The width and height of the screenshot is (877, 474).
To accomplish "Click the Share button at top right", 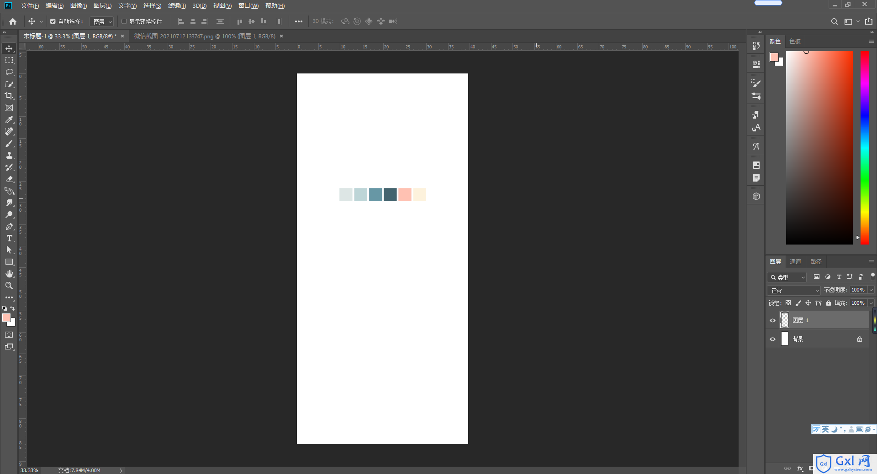I will coord(869,21).
